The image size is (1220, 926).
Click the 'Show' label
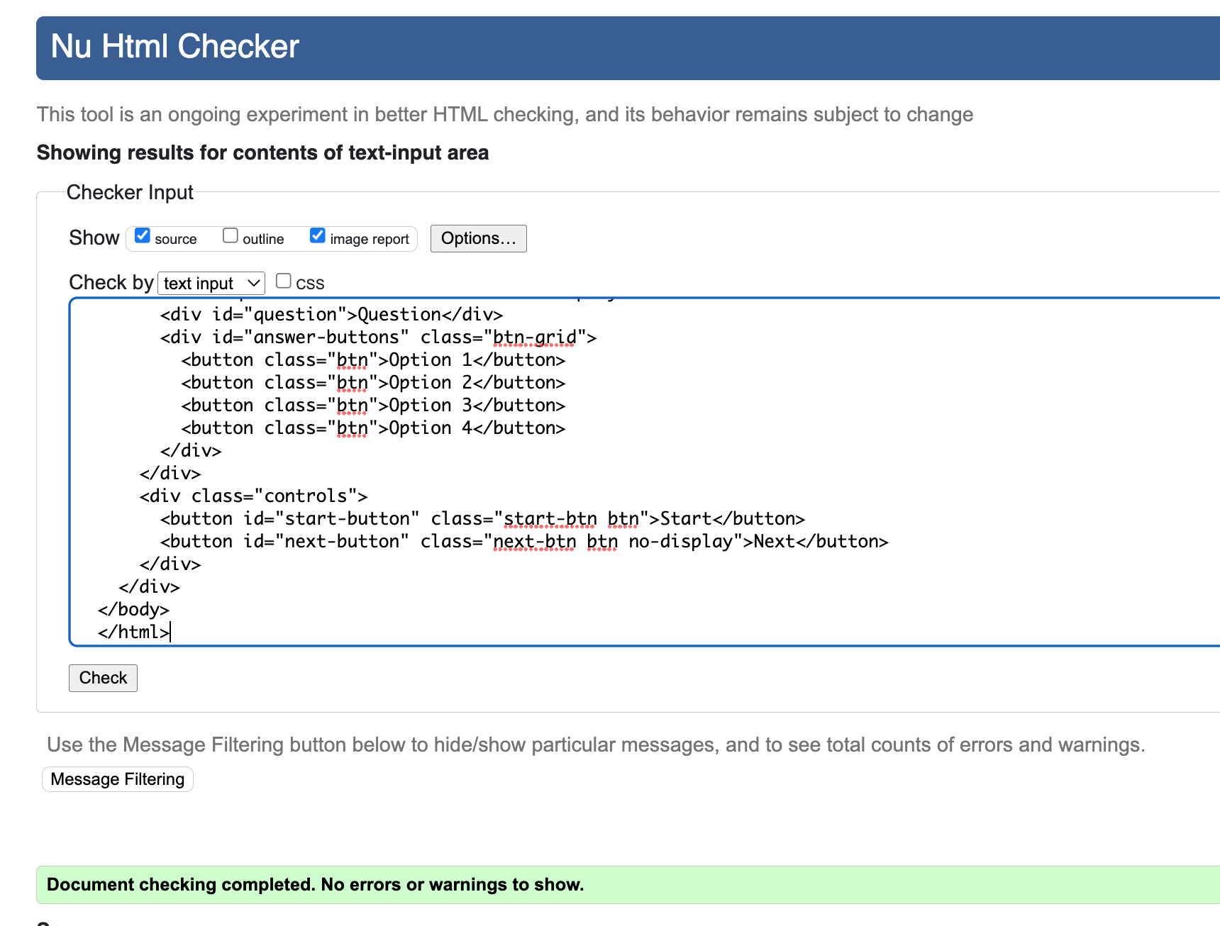point(94,238)
